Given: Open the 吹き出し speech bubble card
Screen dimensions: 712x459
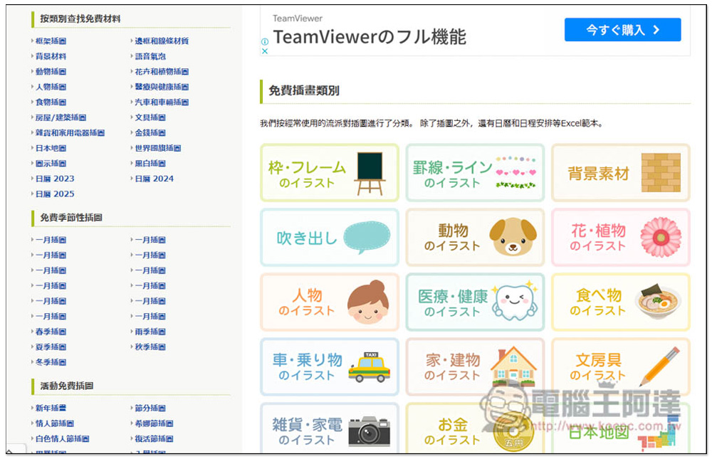Looking at the screenshot, I should coord(329,238).
